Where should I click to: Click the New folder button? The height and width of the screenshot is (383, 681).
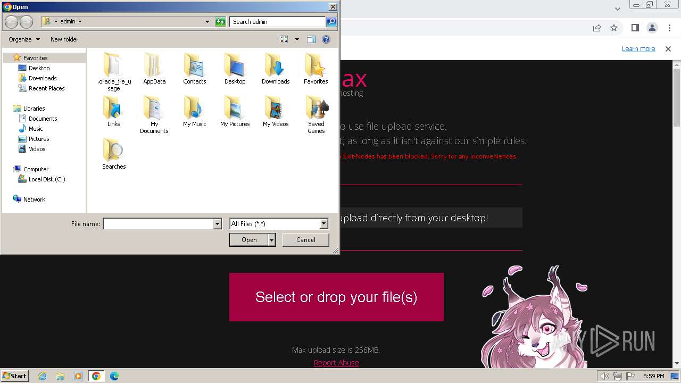pos(64,39)
